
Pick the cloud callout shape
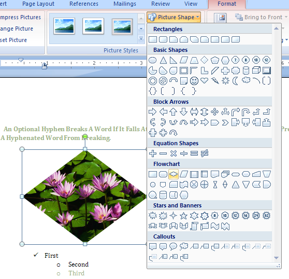(x=184, y=246)
